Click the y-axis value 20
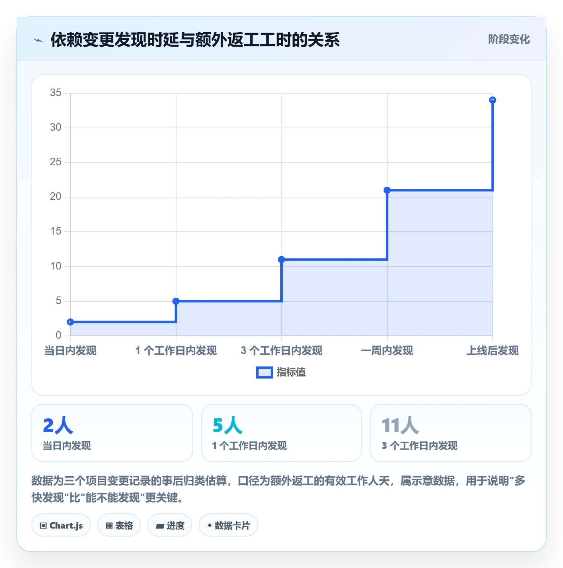This screenshot has height=568, width=563. point(55,197)
